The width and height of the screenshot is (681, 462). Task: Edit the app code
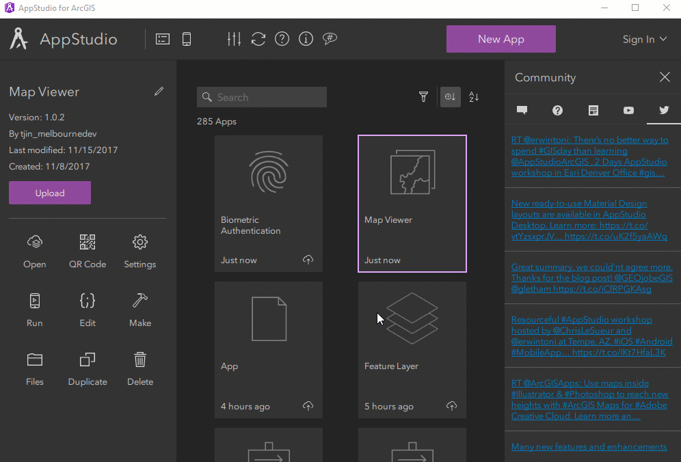click(x=88, y=310)
